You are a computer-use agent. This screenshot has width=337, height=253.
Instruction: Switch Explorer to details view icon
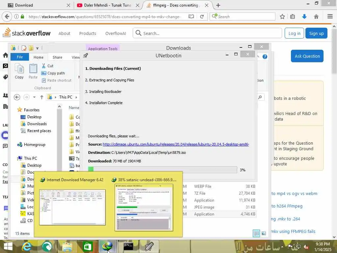256,233
